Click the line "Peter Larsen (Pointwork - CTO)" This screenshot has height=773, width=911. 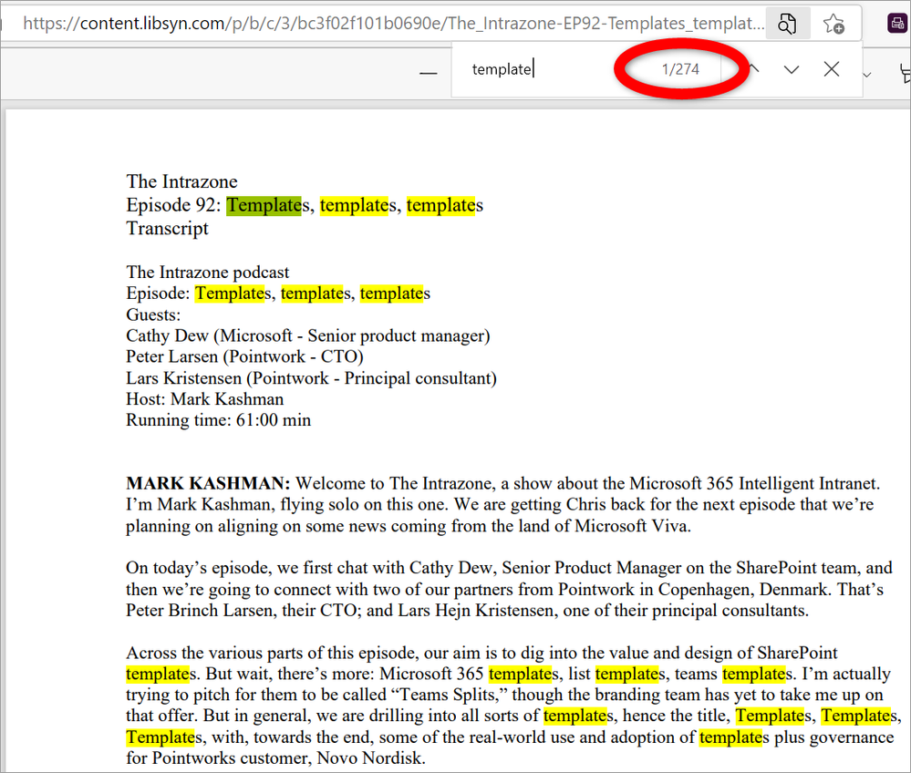pyautogui.click(x=244, y=356)
